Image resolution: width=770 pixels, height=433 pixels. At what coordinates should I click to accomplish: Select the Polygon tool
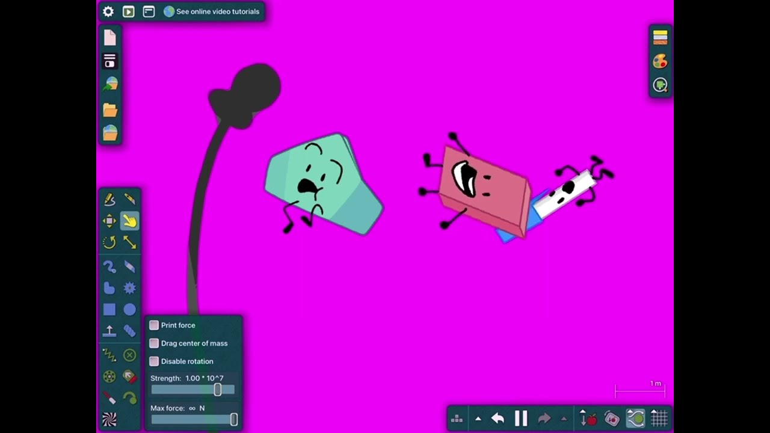pyautogui.click(x=109, y=288)
